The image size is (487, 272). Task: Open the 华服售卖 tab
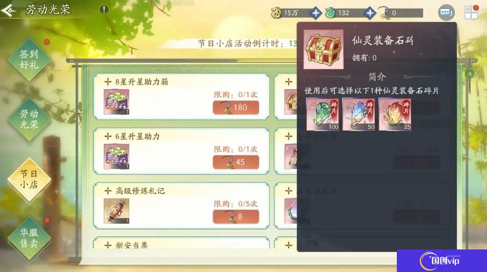(29, 238)
